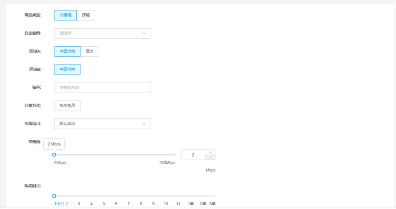
Task: Select 包年包月 billing method
Action: tap(67, 106)
